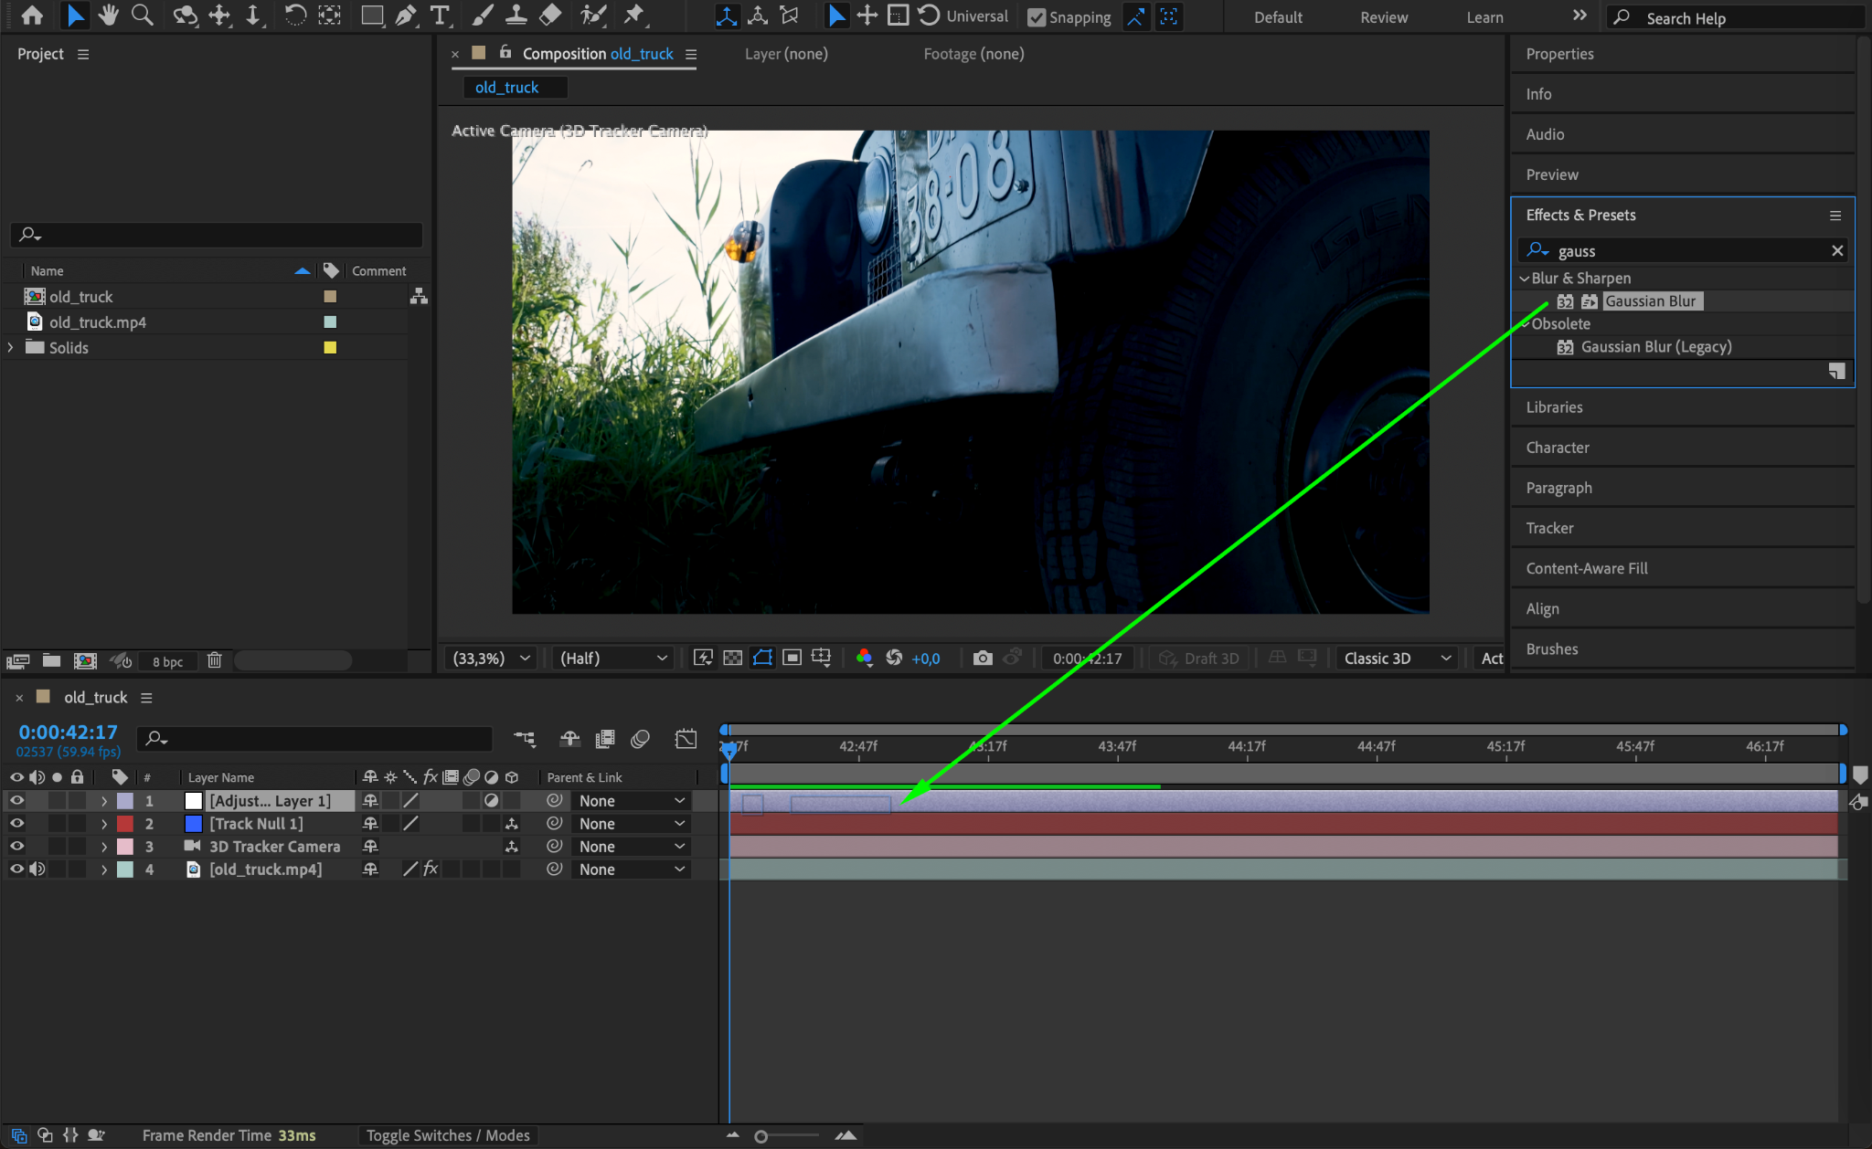Open the Classic 3D renderer dropdown
Screen dimensions: 1872x1149
1397,658
